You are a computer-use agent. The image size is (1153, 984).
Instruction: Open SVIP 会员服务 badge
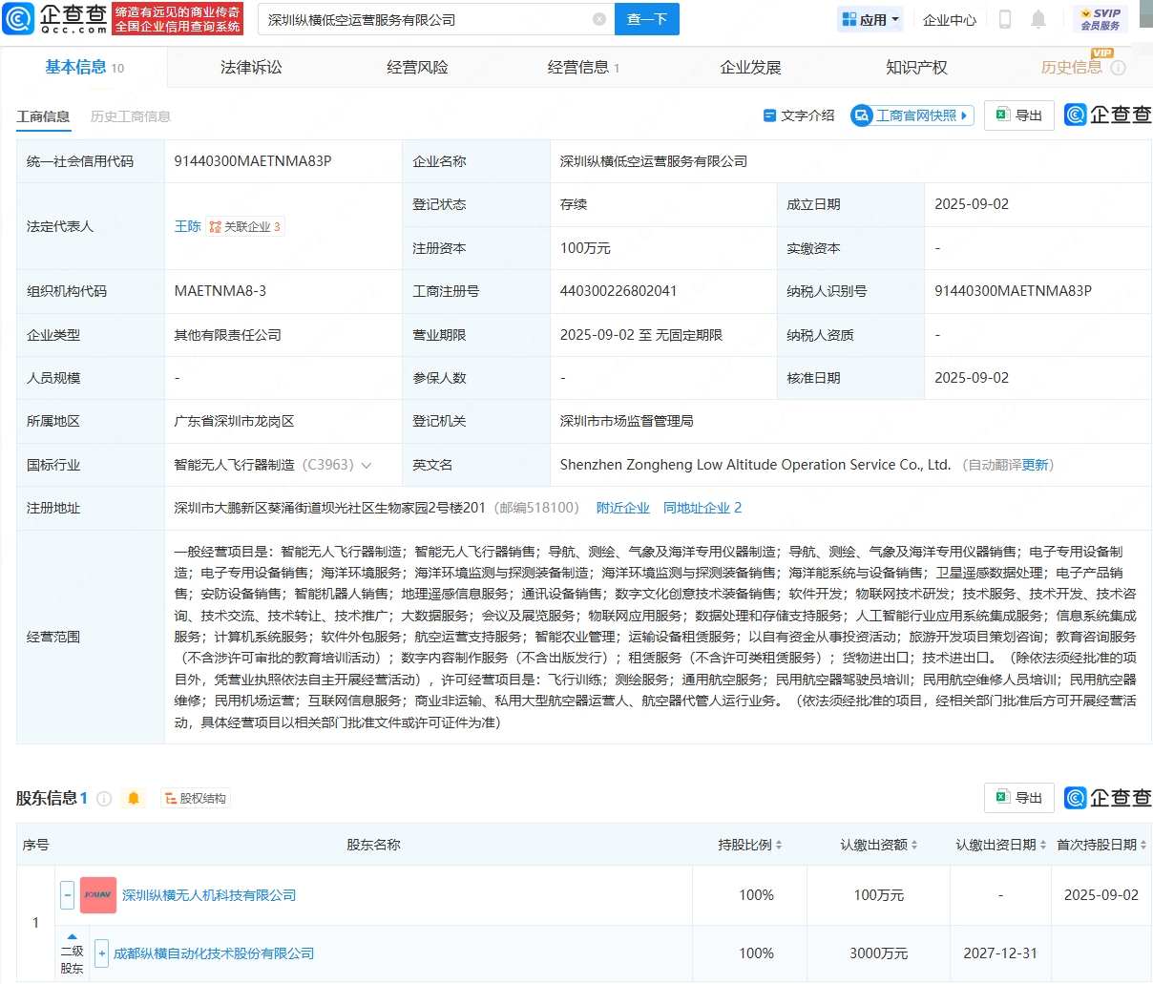tap(1100, 19)
